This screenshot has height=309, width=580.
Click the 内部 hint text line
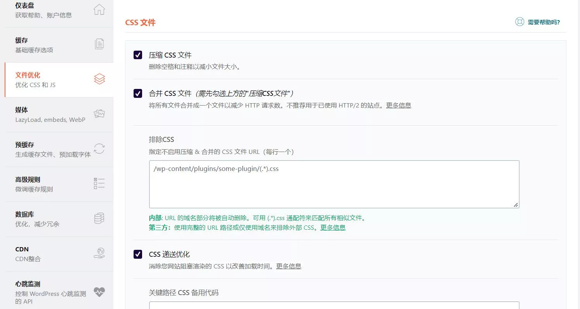pyautogui.click(x=257, y=218)
